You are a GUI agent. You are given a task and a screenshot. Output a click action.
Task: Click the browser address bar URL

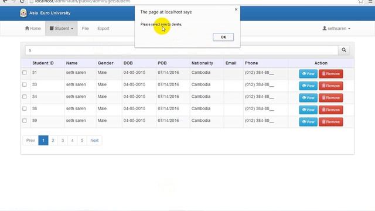pos(82,1)
